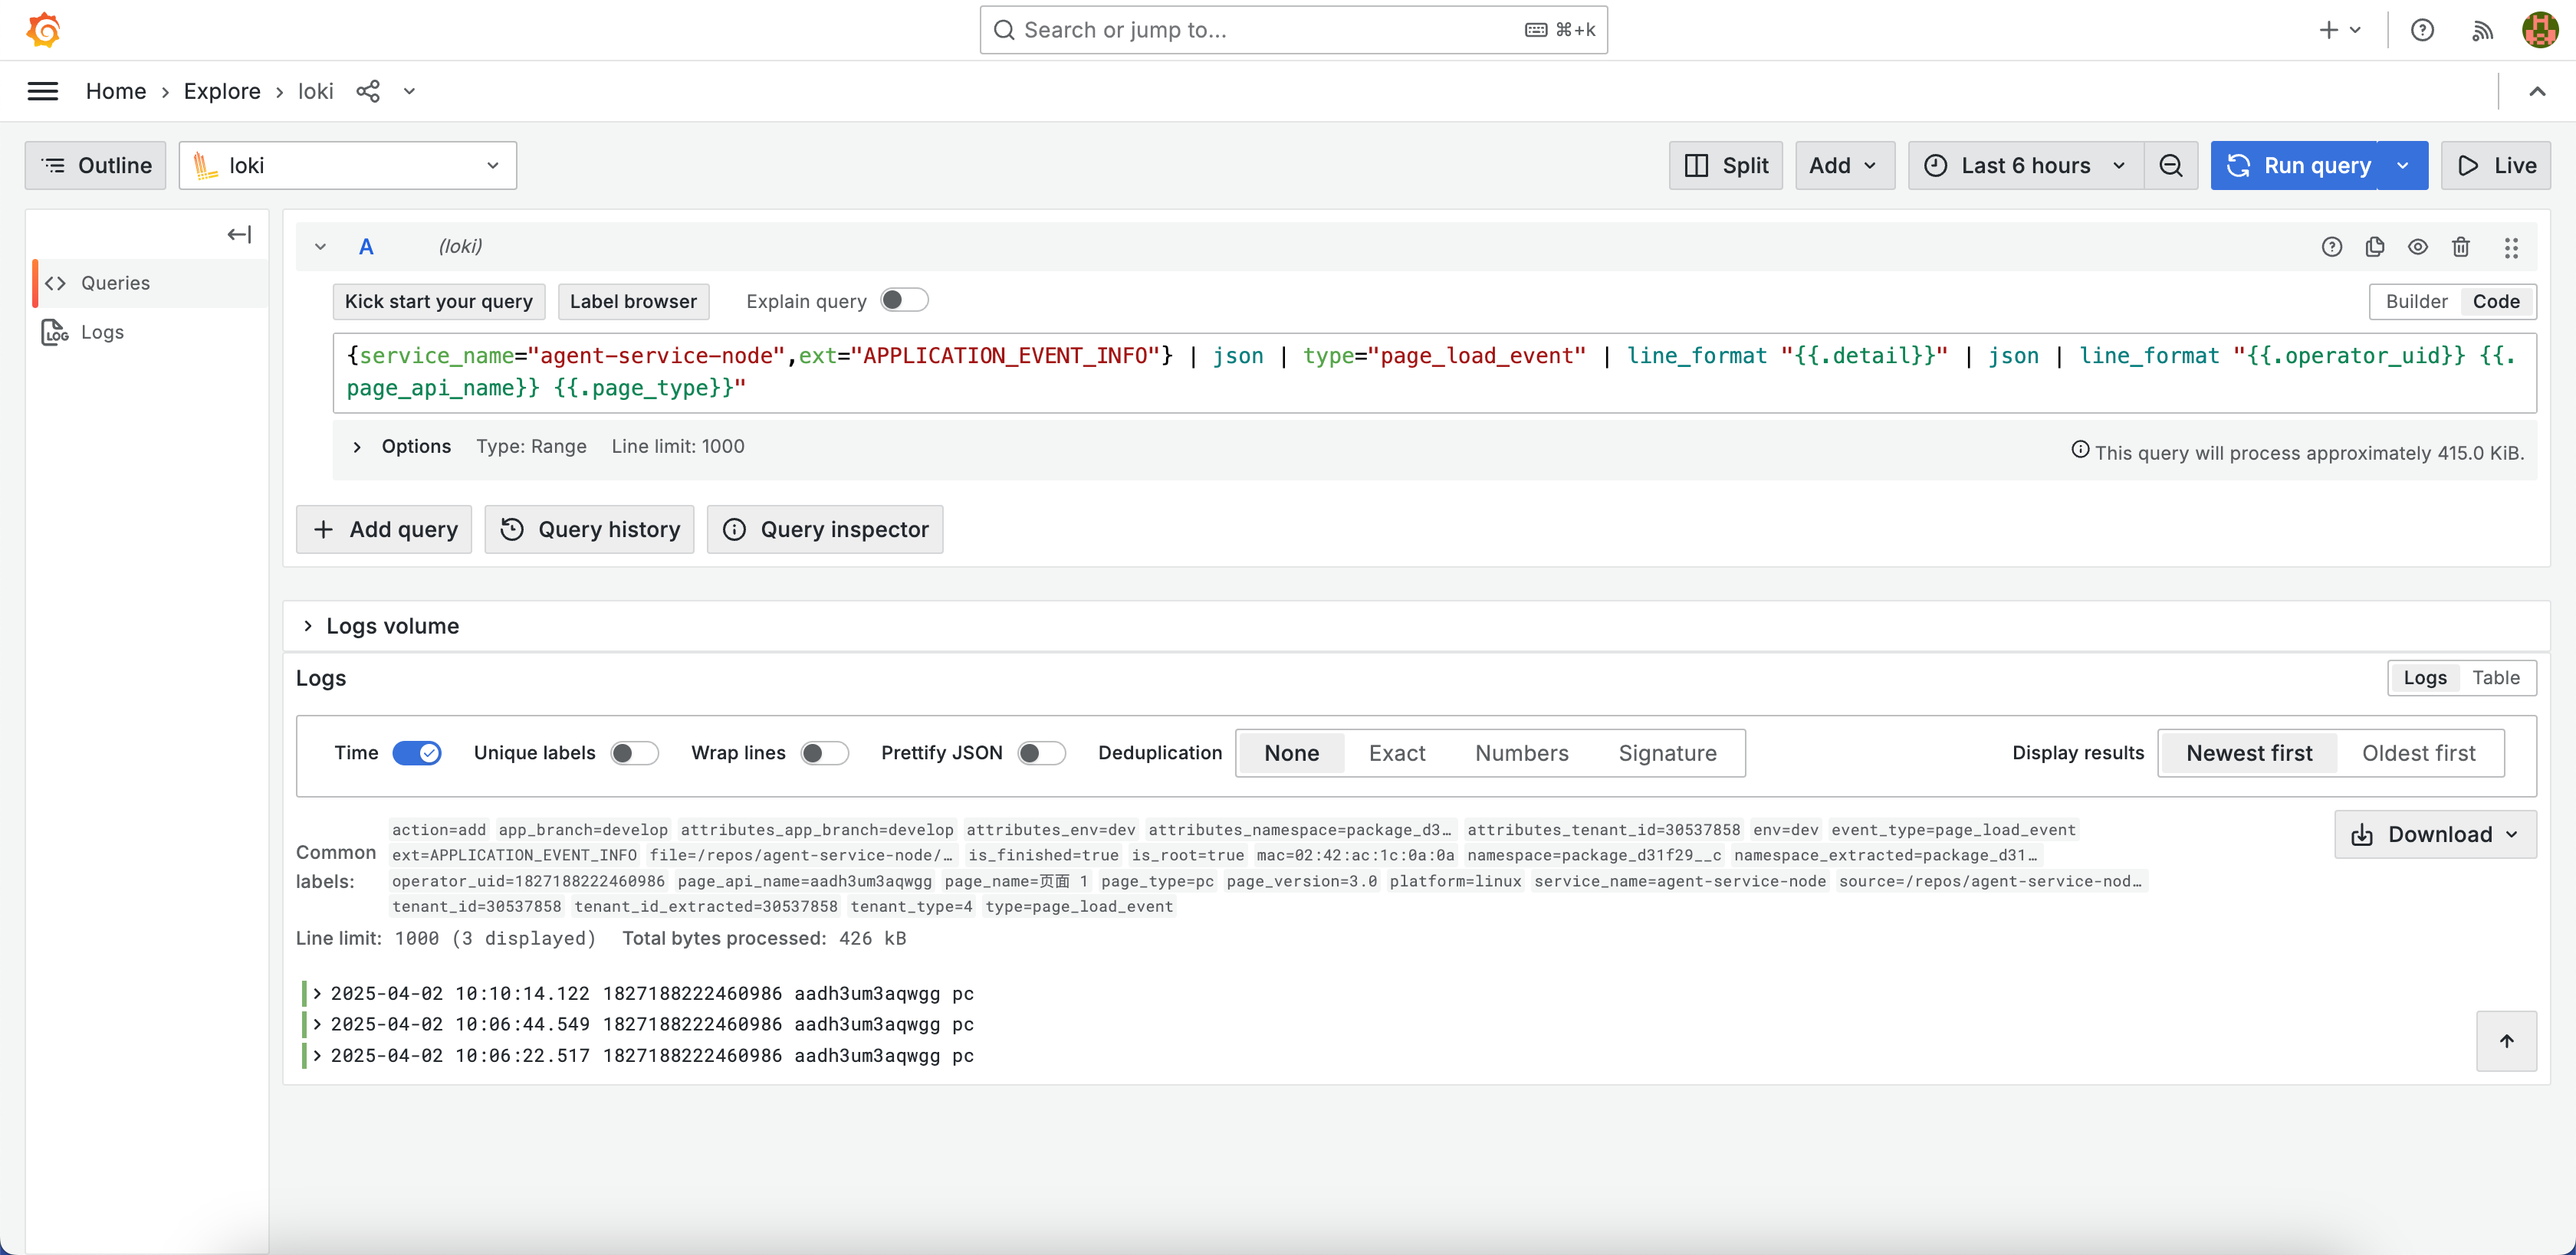2576x1255 pixels.
Task: Click inside the LogQL query editor
Action: point(1434,372)
